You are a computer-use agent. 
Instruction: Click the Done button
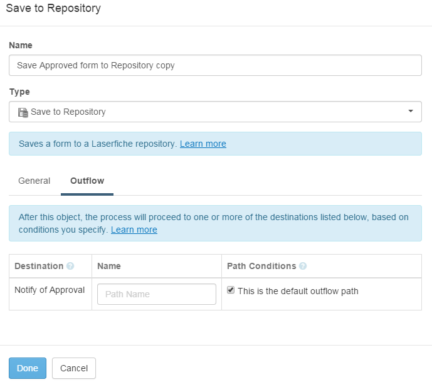point(28,368)
